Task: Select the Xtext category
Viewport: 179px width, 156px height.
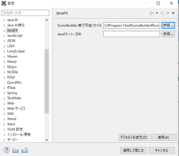Action: pyautogui.click(x=11, y=124)
